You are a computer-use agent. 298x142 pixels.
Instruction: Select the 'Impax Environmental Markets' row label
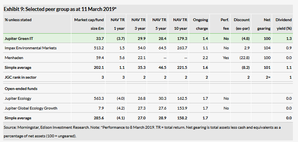tap(31, 48)
